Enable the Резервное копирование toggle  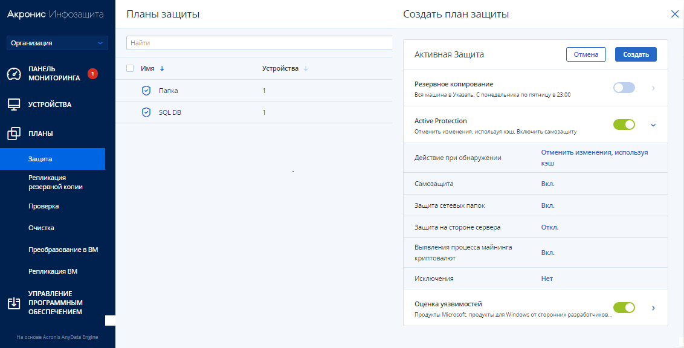624,88
